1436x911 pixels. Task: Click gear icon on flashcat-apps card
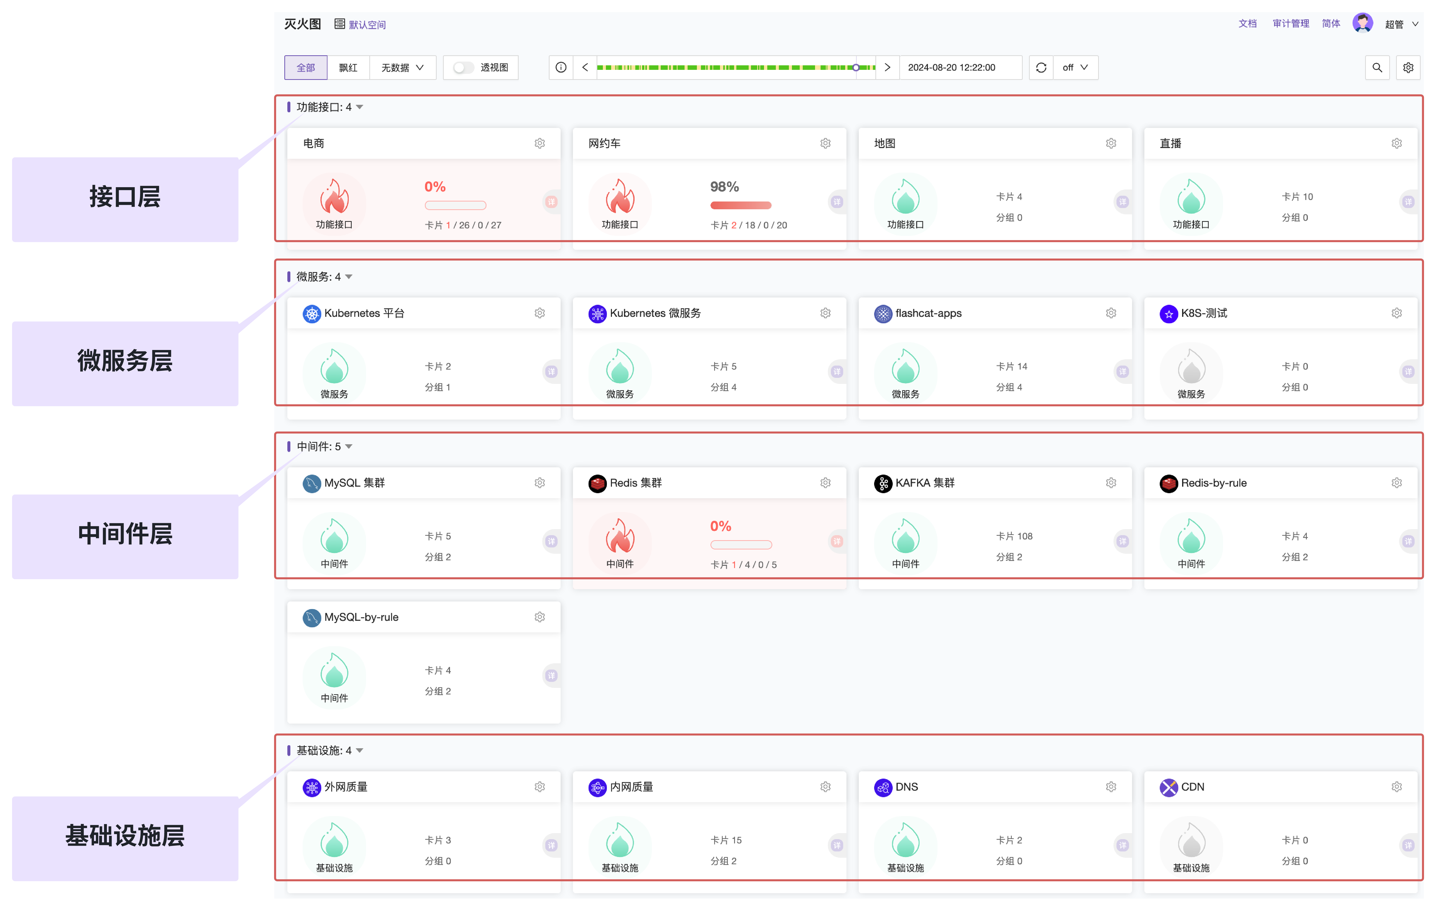tap(1111, 313)
